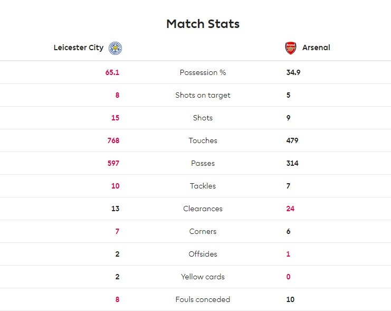Select the Passes stat row label
The image size is (391, 311).
pos(203,163)
